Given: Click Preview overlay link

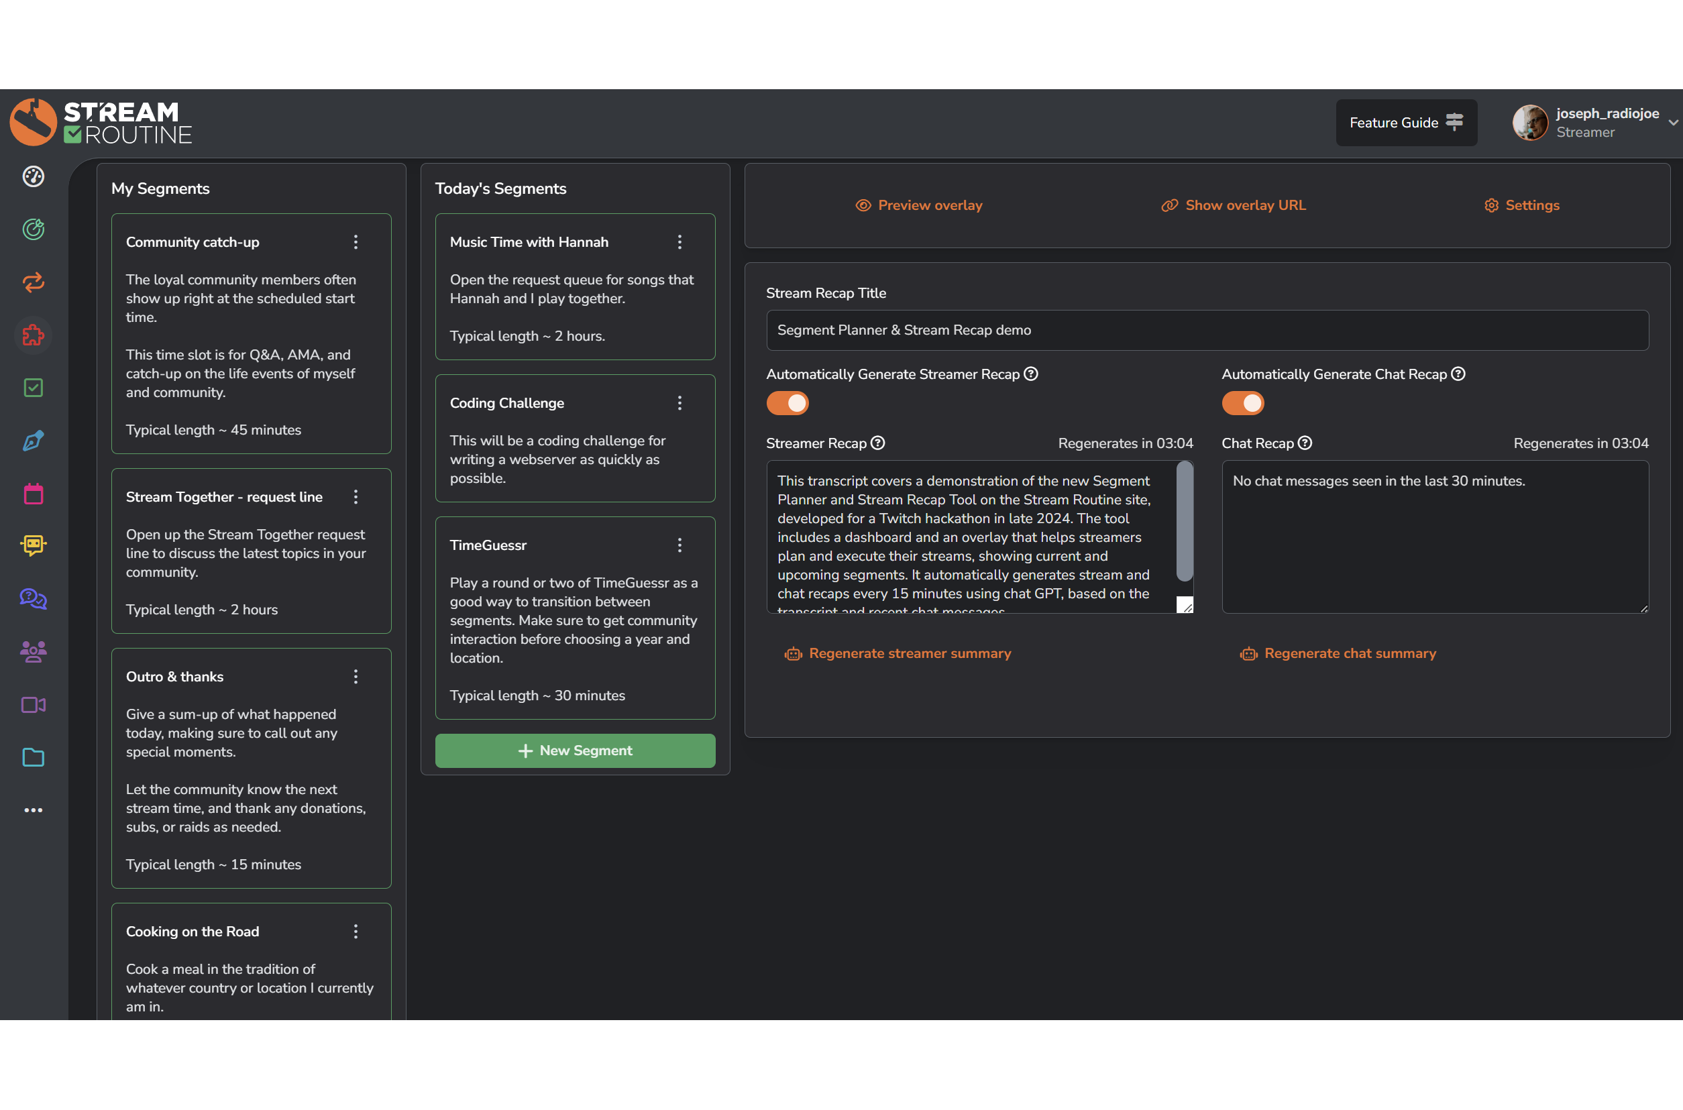Looking at the screenshot, I should coord(918,205).
